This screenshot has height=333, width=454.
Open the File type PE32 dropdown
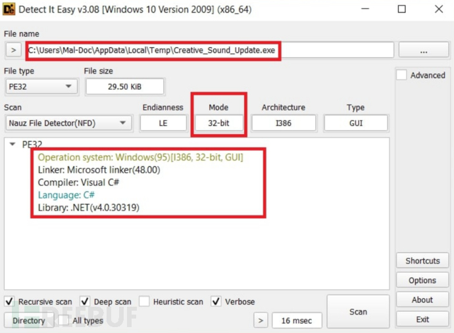(x=41, y=87)
